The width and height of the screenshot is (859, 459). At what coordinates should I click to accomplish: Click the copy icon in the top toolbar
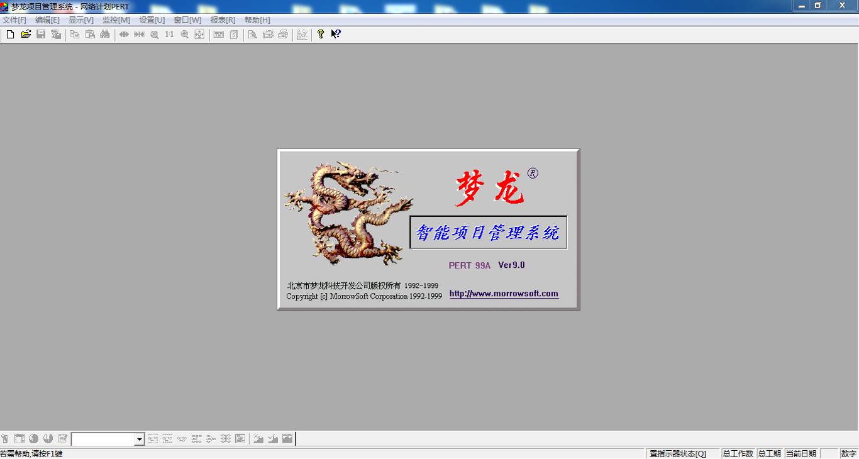point(74,35)
